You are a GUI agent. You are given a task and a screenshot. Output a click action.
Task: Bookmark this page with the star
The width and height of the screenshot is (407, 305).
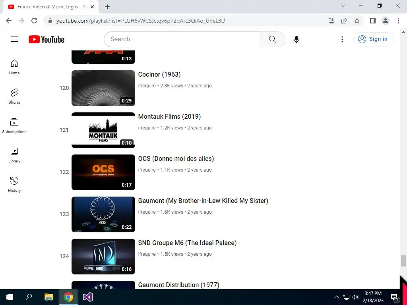pyautogui.click(x=357, y=21)
